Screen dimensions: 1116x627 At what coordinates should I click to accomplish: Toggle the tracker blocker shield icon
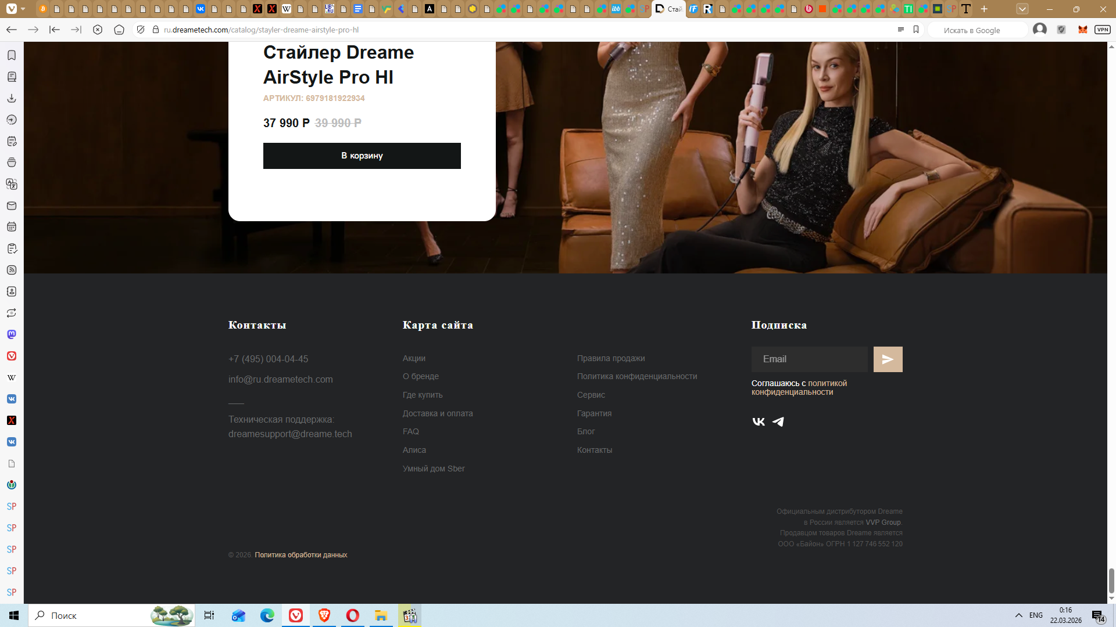141,30
